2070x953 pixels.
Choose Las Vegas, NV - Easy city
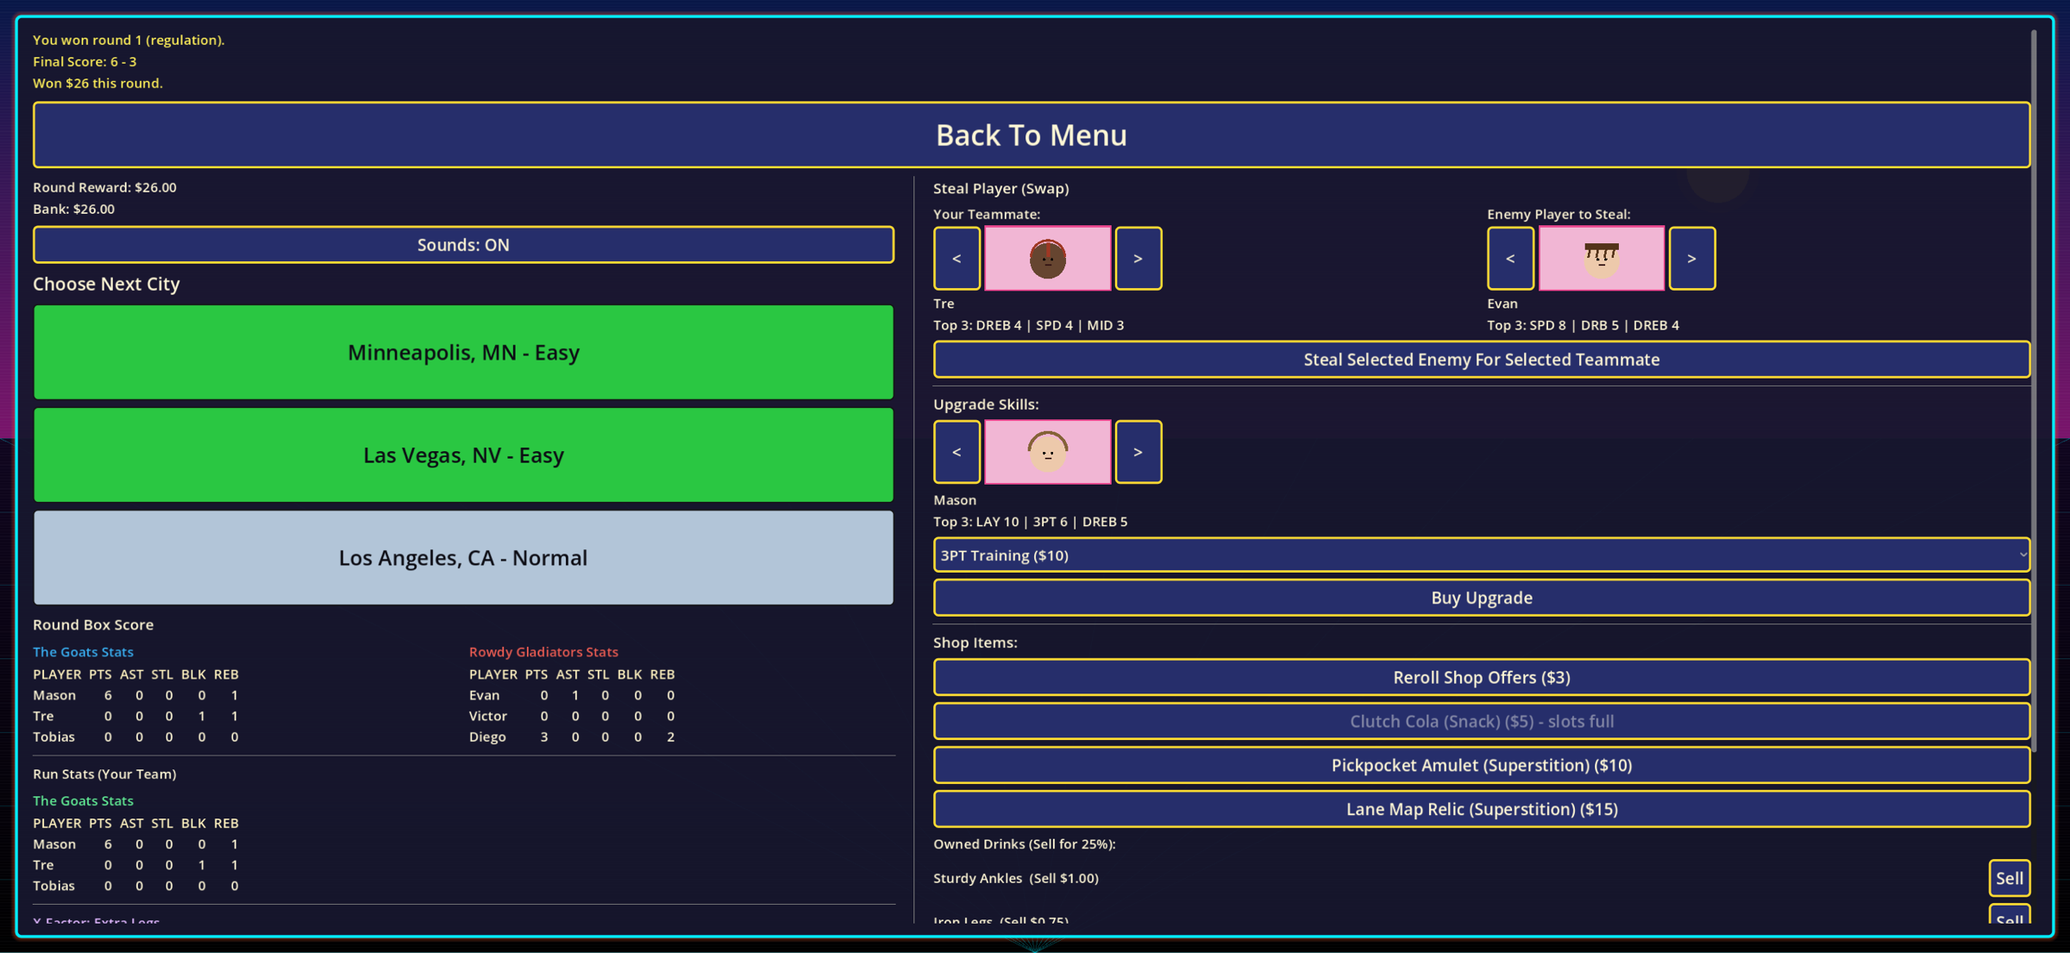tap(463, 455)
